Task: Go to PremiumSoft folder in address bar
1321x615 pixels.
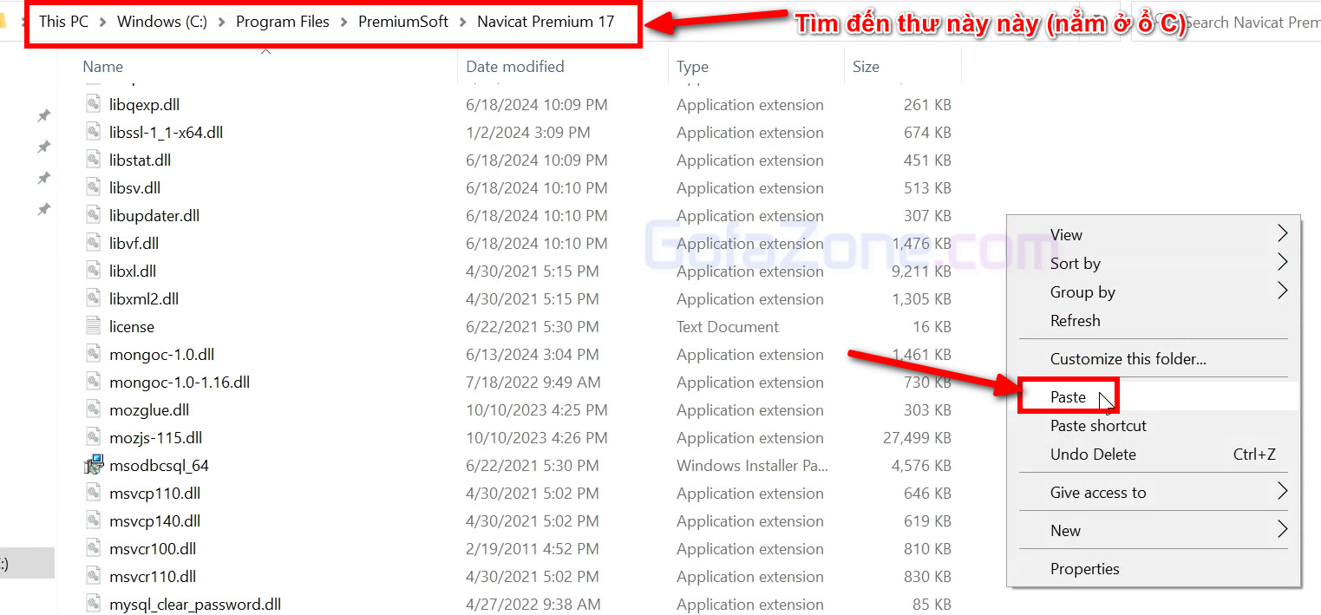Action: coord(403,22)
